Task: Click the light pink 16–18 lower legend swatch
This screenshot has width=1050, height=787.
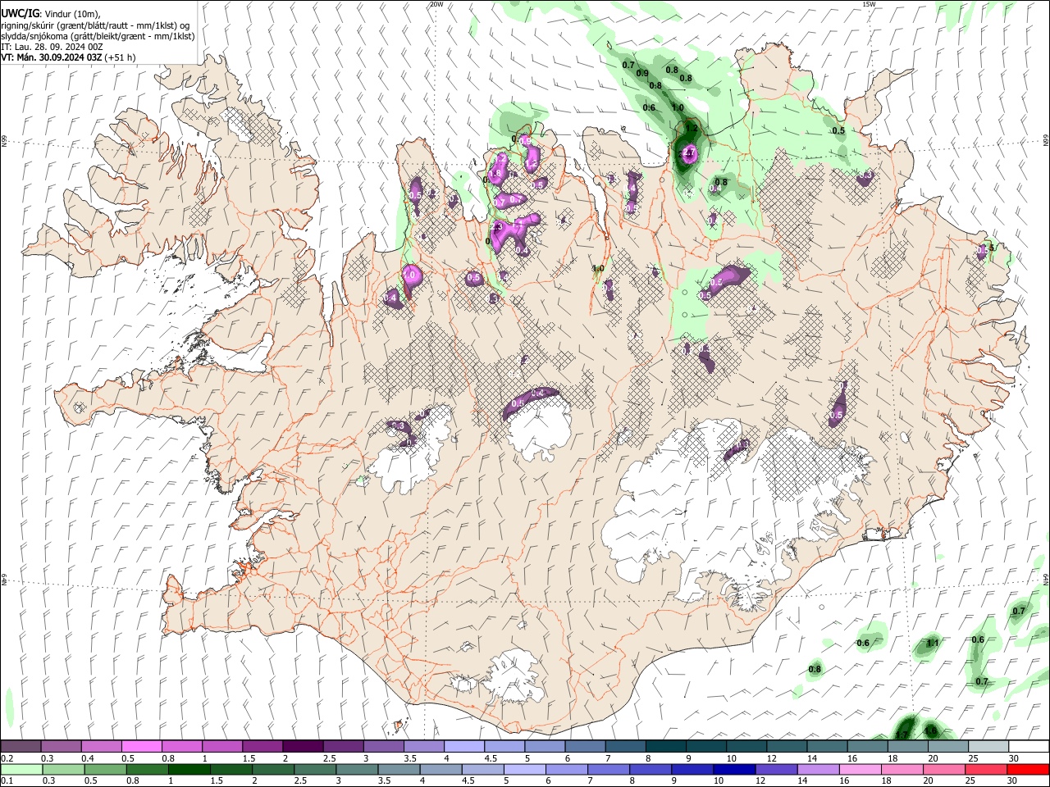Action: (x=859, y=769)
